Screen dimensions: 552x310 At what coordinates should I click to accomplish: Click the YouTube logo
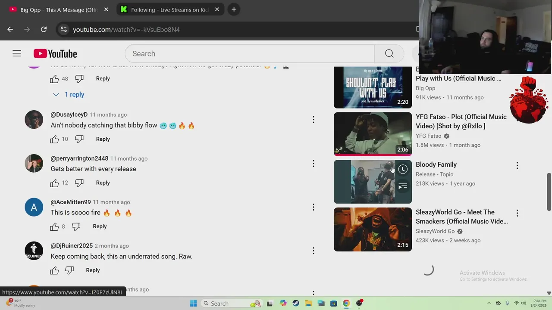point(55,54)
